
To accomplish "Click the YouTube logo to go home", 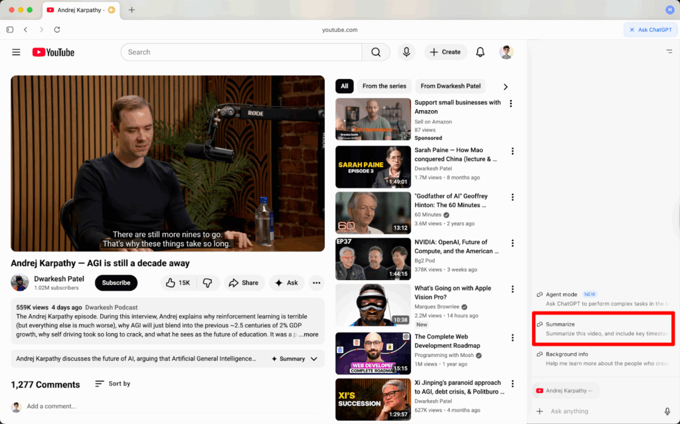I will tap(52, 52).
